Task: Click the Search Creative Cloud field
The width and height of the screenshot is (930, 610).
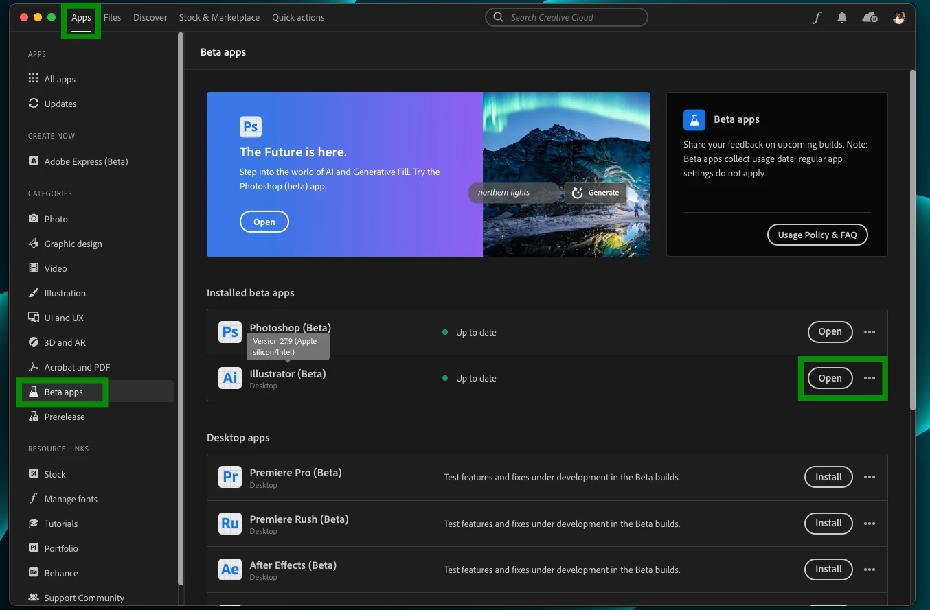Action: tap(566, 17)
